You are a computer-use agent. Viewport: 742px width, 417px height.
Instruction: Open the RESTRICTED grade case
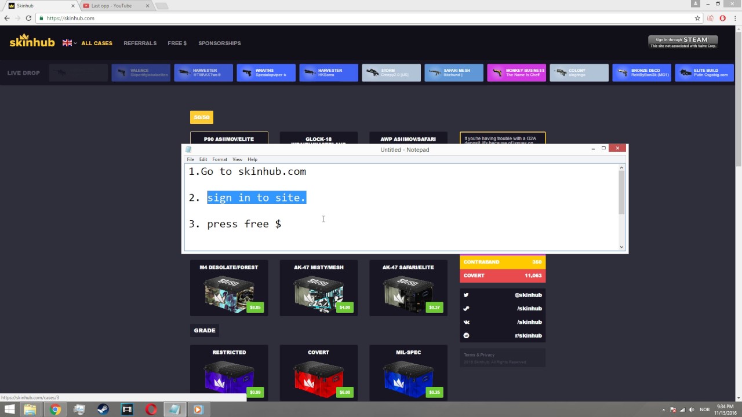(229, 373)
